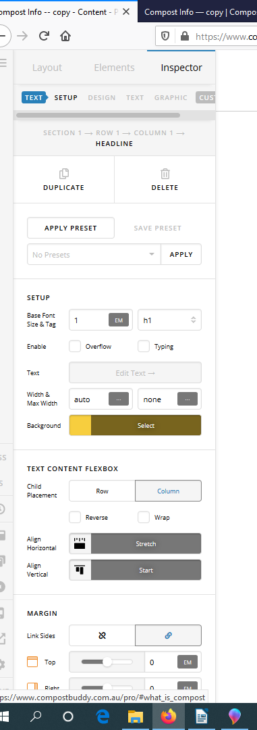Click the Apply button beside presets
This screenshot has width=257, height=730.
181,254
